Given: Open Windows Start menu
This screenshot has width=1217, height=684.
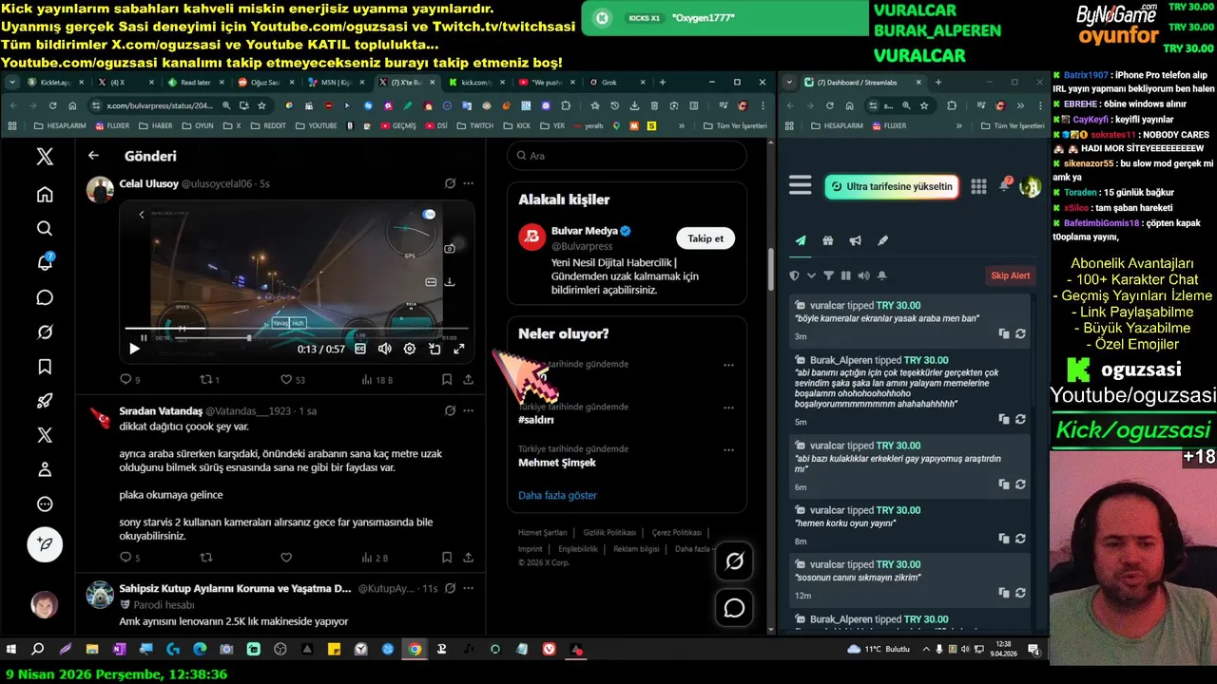Looking at the screenshot, I should tap(11, 650).
